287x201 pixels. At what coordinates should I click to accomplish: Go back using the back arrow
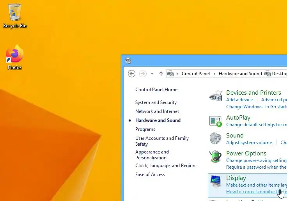tap(131, 74)
